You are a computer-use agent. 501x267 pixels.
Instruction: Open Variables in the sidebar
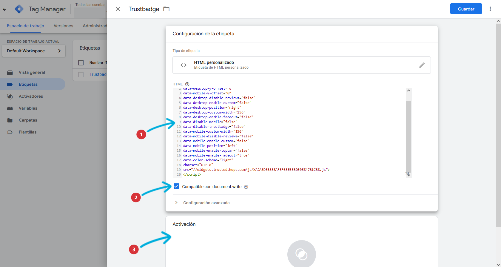click(28, 108)
